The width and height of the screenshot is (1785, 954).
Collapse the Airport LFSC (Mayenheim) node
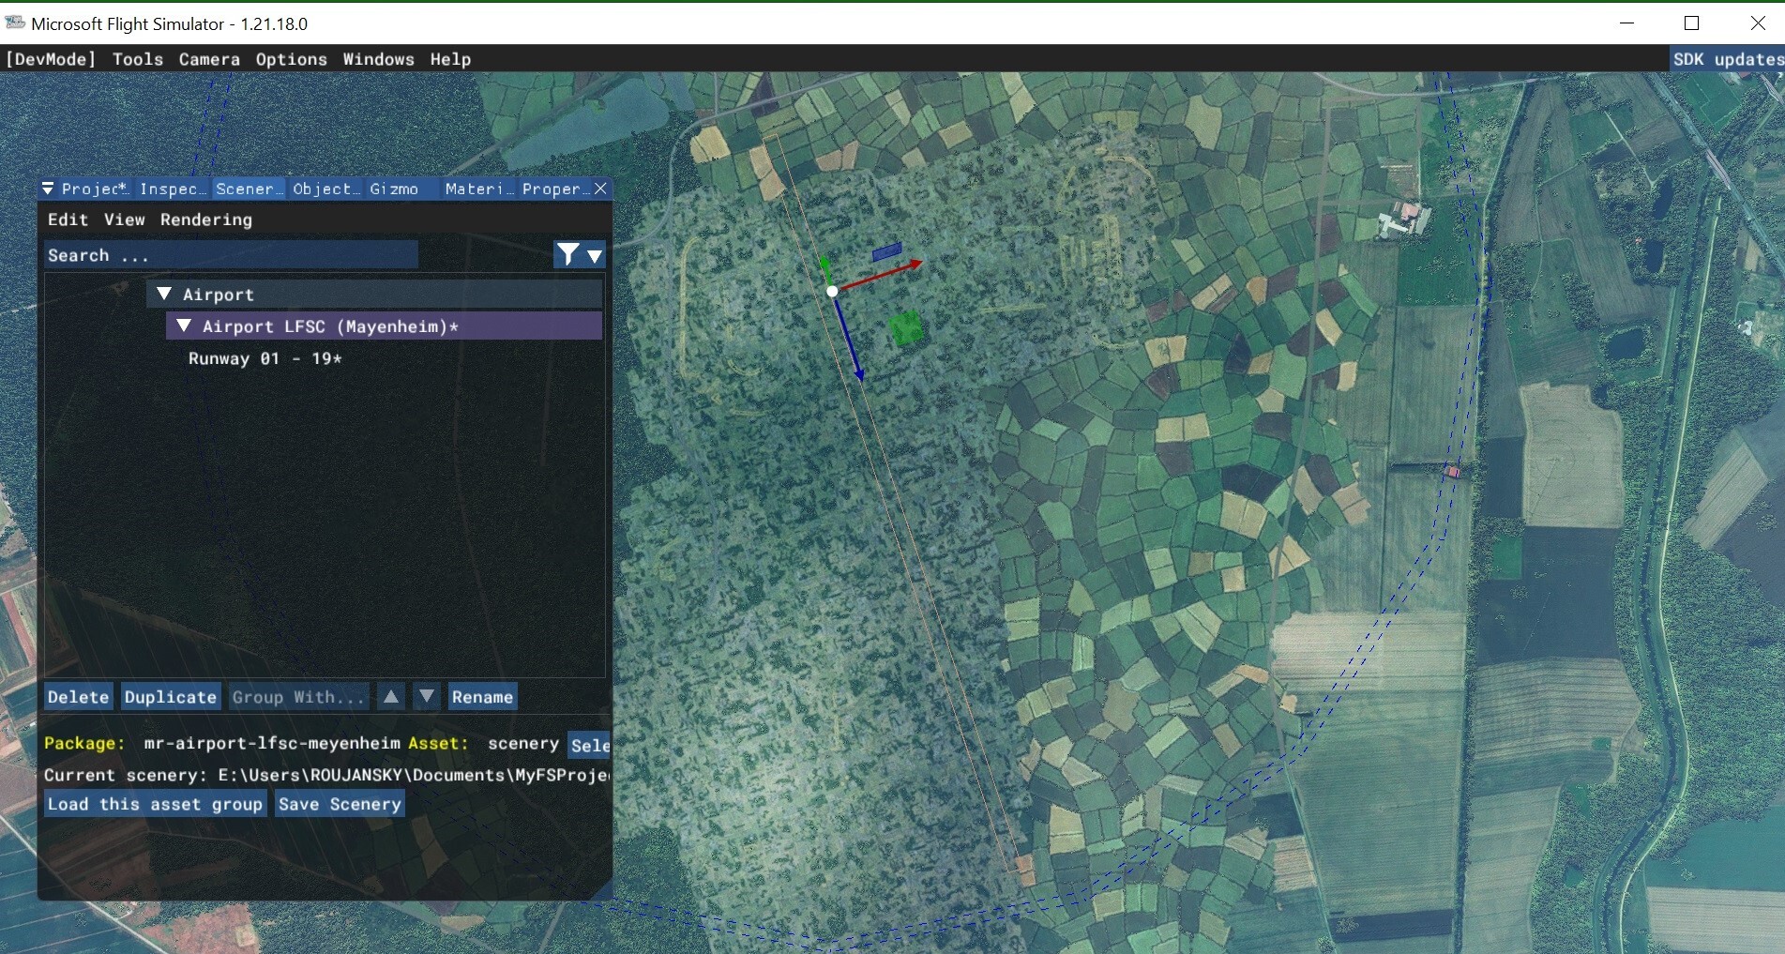(x=184, y=326)
